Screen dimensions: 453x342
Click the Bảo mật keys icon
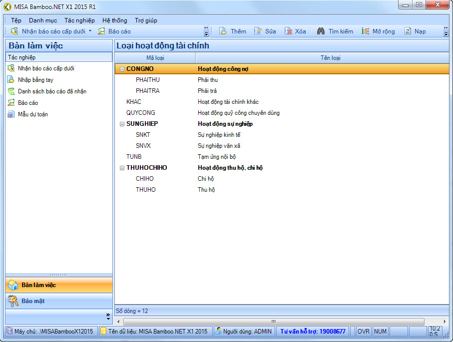[13, 301]
